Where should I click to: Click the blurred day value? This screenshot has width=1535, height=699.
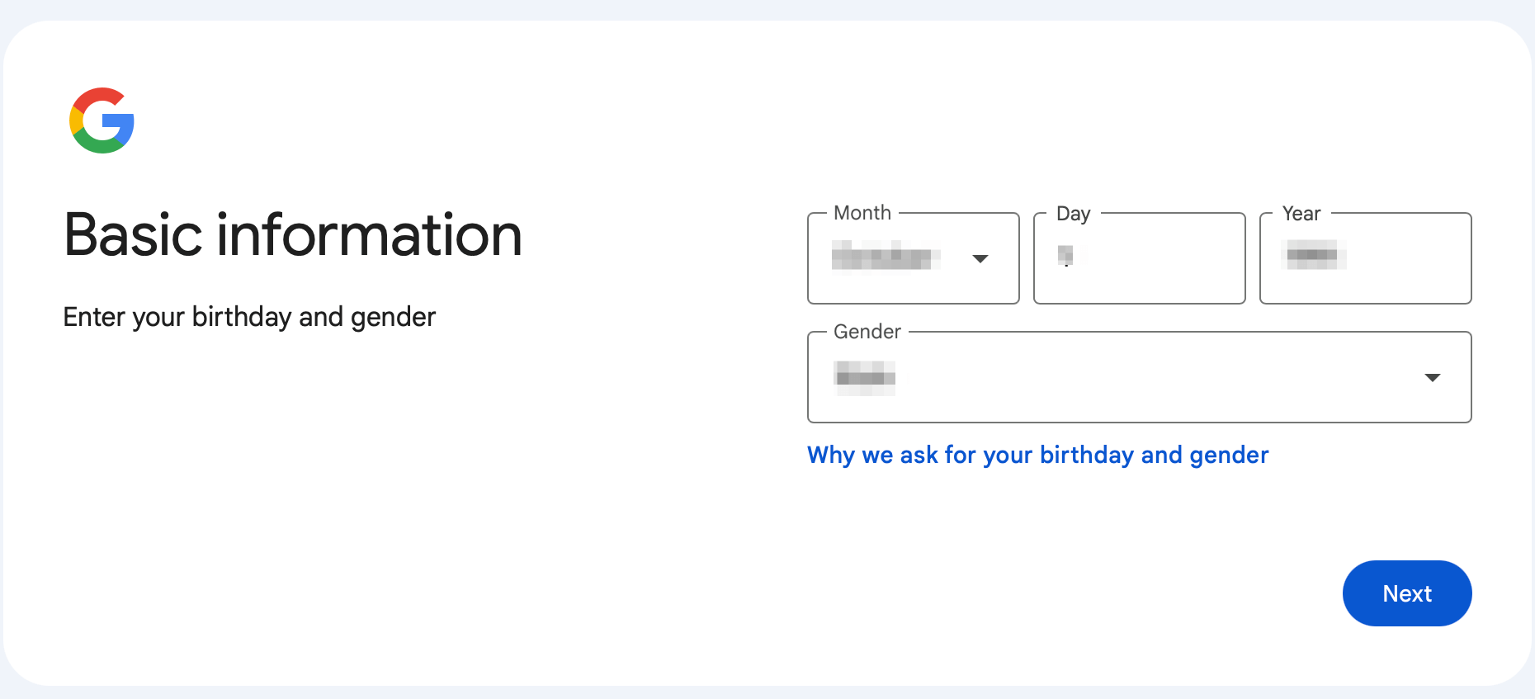[1066, 256]
